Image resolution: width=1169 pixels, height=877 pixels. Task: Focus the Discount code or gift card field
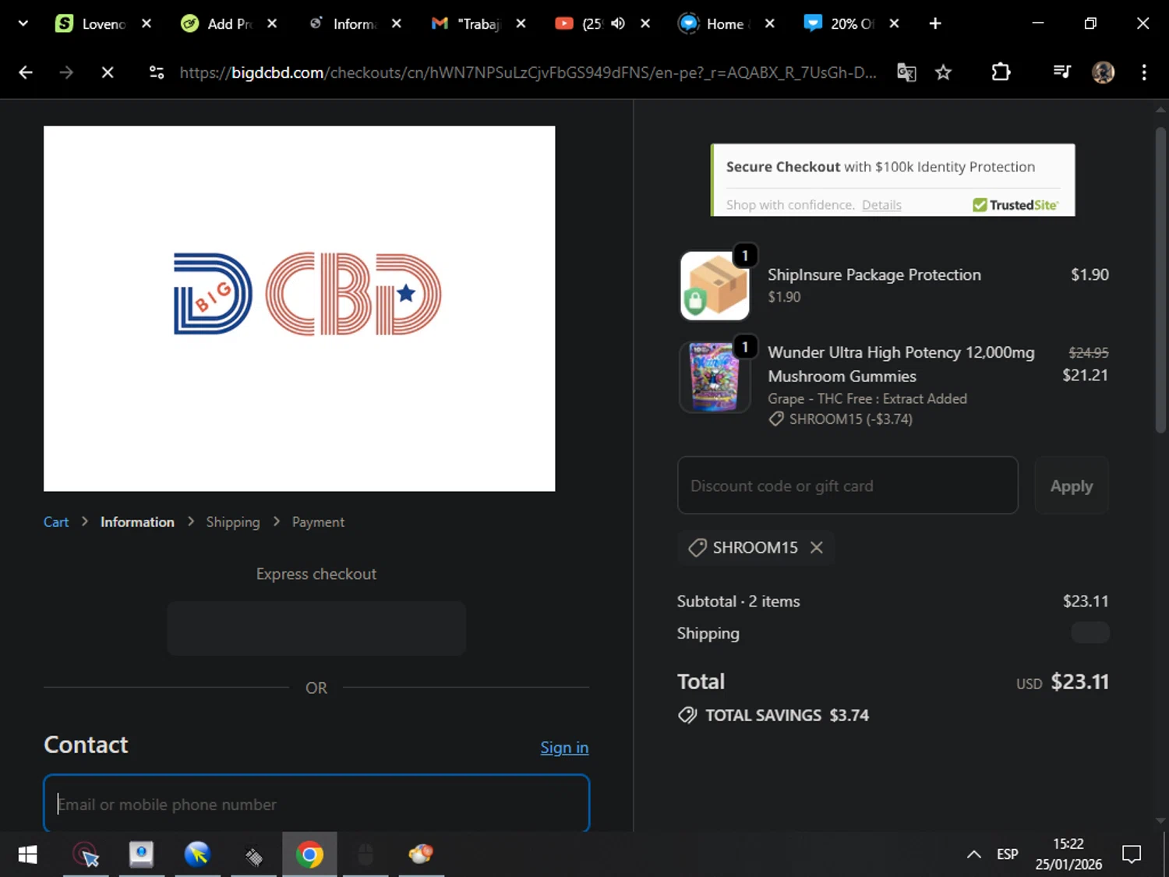coord(848,485)
